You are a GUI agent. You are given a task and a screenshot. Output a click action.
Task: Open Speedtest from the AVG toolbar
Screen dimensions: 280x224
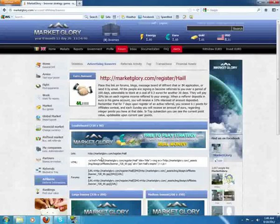tap(164, 17)
